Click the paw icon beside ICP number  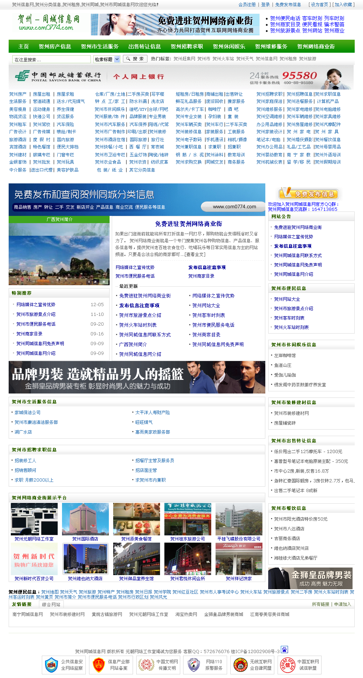[284, 649]
